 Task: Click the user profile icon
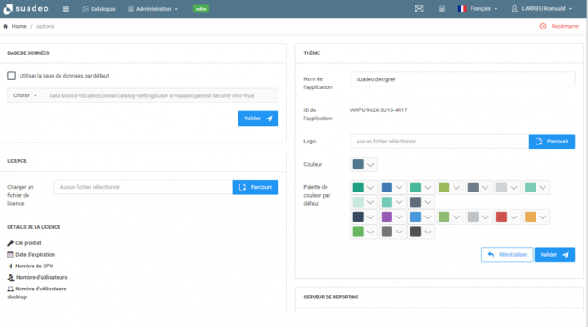pos(514,9)
